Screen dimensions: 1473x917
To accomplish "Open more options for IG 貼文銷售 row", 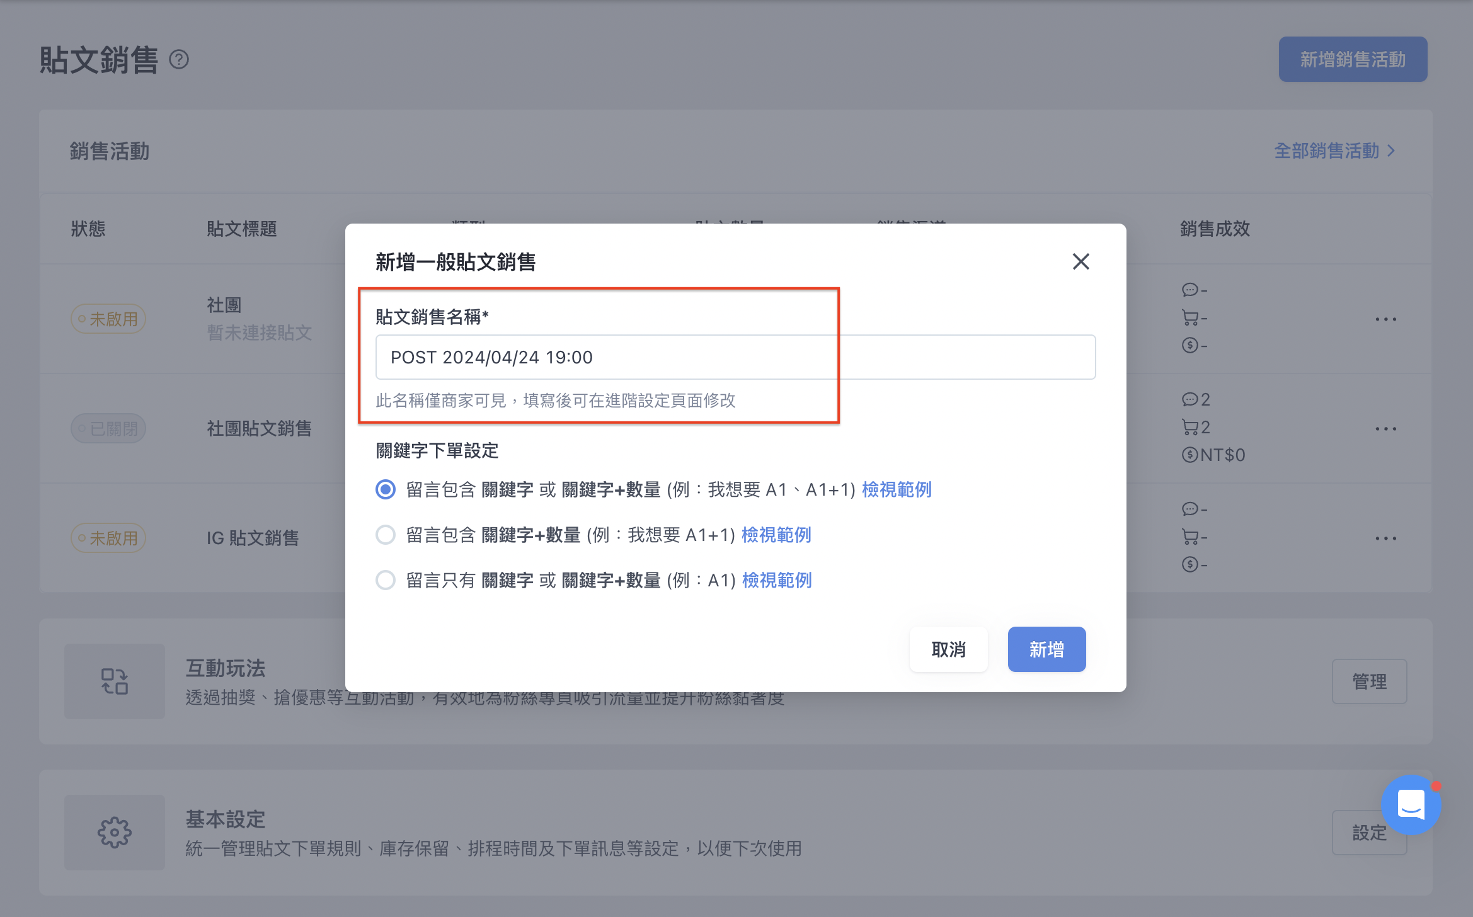I will coord(1385,538).
